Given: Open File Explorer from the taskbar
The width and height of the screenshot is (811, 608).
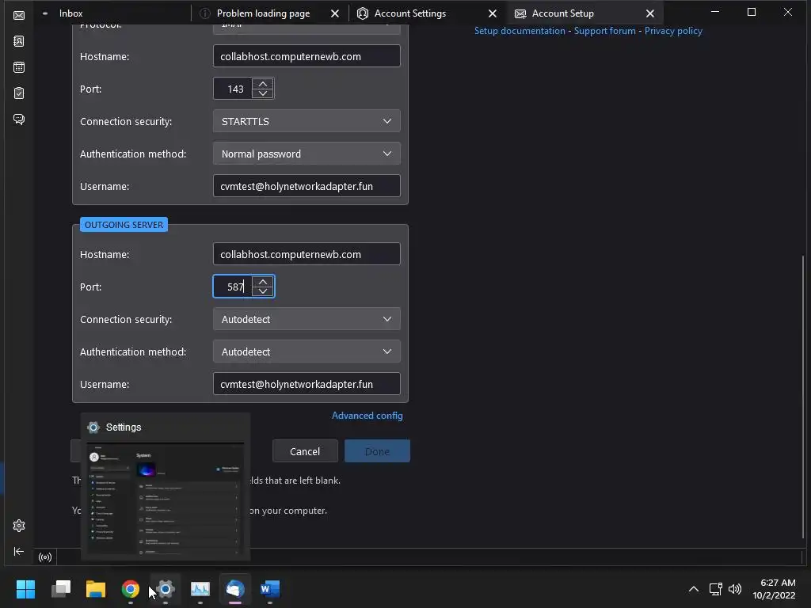Looking at the screenshot, I should click(x=96, y=589).
